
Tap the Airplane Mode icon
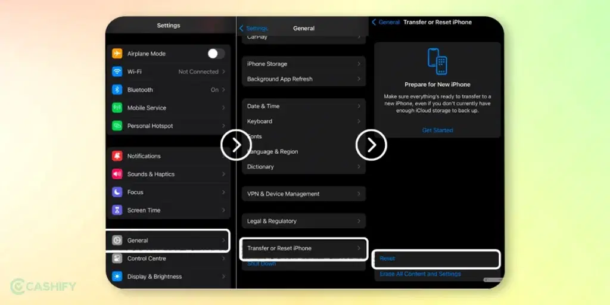117,54
